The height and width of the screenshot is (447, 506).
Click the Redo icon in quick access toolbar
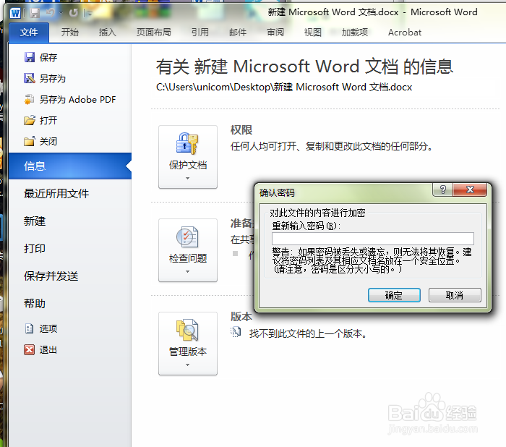point(74,13)
